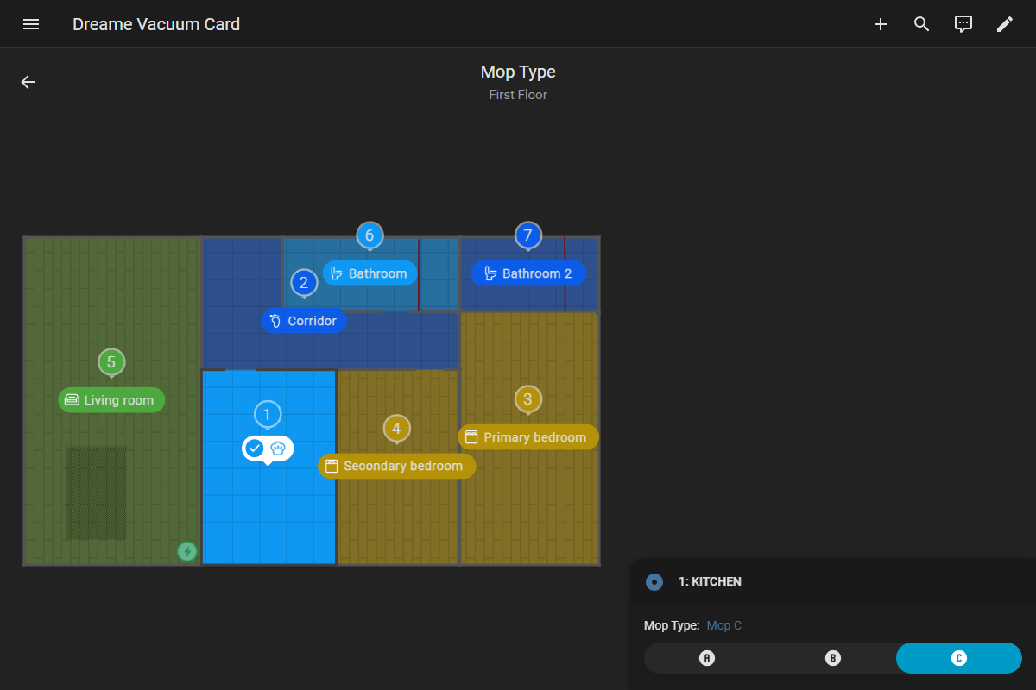Select room 2 corridor number marker
Viewport: 1036px width, 690px height.
(x=304, y=283)
